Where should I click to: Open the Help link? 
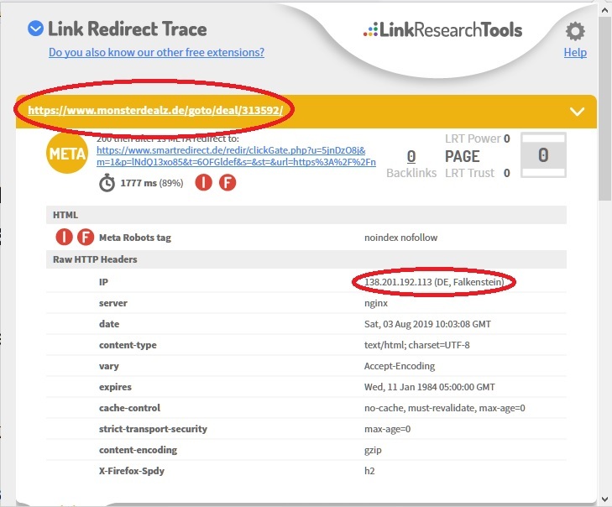(575, 52)
